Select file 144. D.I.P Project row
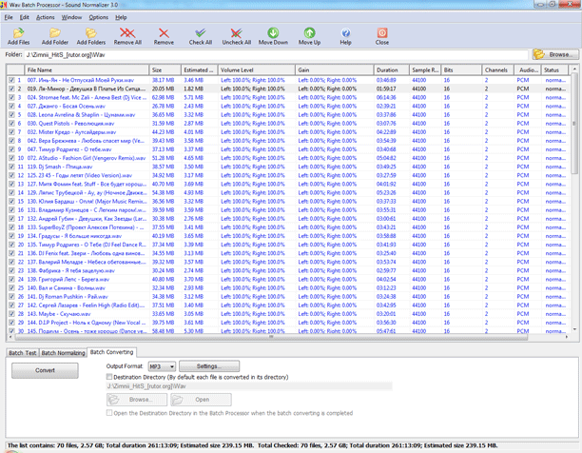This screenshot has height=453, width=582. (288, 323)
